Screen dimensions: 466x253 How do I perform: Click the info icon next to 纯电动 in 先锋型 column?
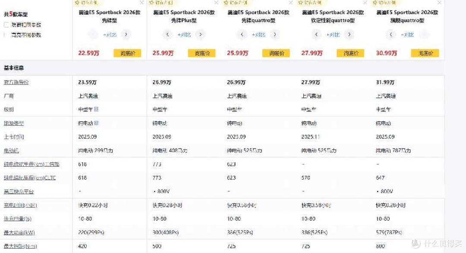(x=96, y=123)
